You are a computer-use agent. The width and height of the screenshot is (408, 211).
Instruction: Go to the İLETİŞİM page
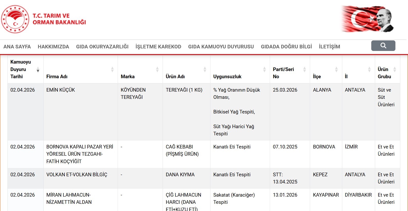pos(329,47)
